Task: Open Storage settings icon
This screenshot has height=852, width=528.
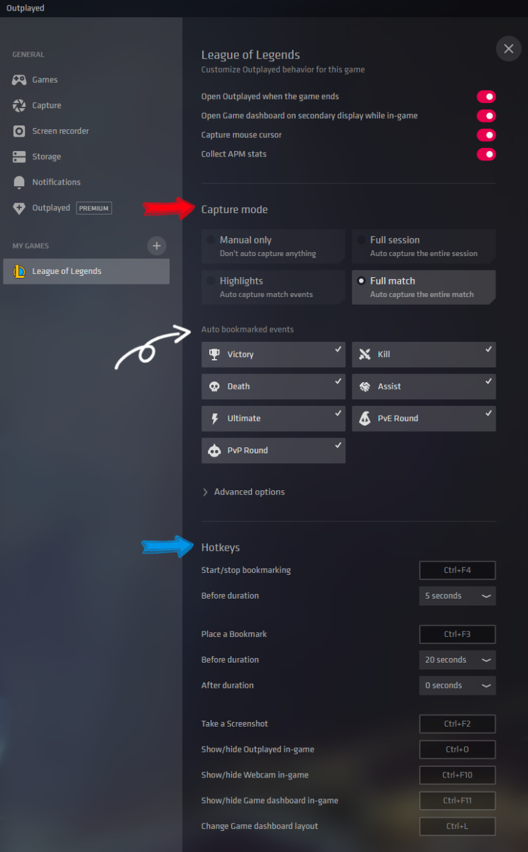Action: point(19,157)
